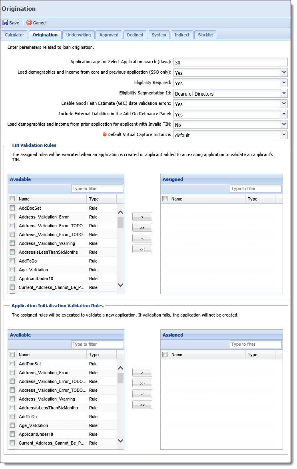Open Include External Liabilities dropdown
297x469 pixels.
point(284,114)
